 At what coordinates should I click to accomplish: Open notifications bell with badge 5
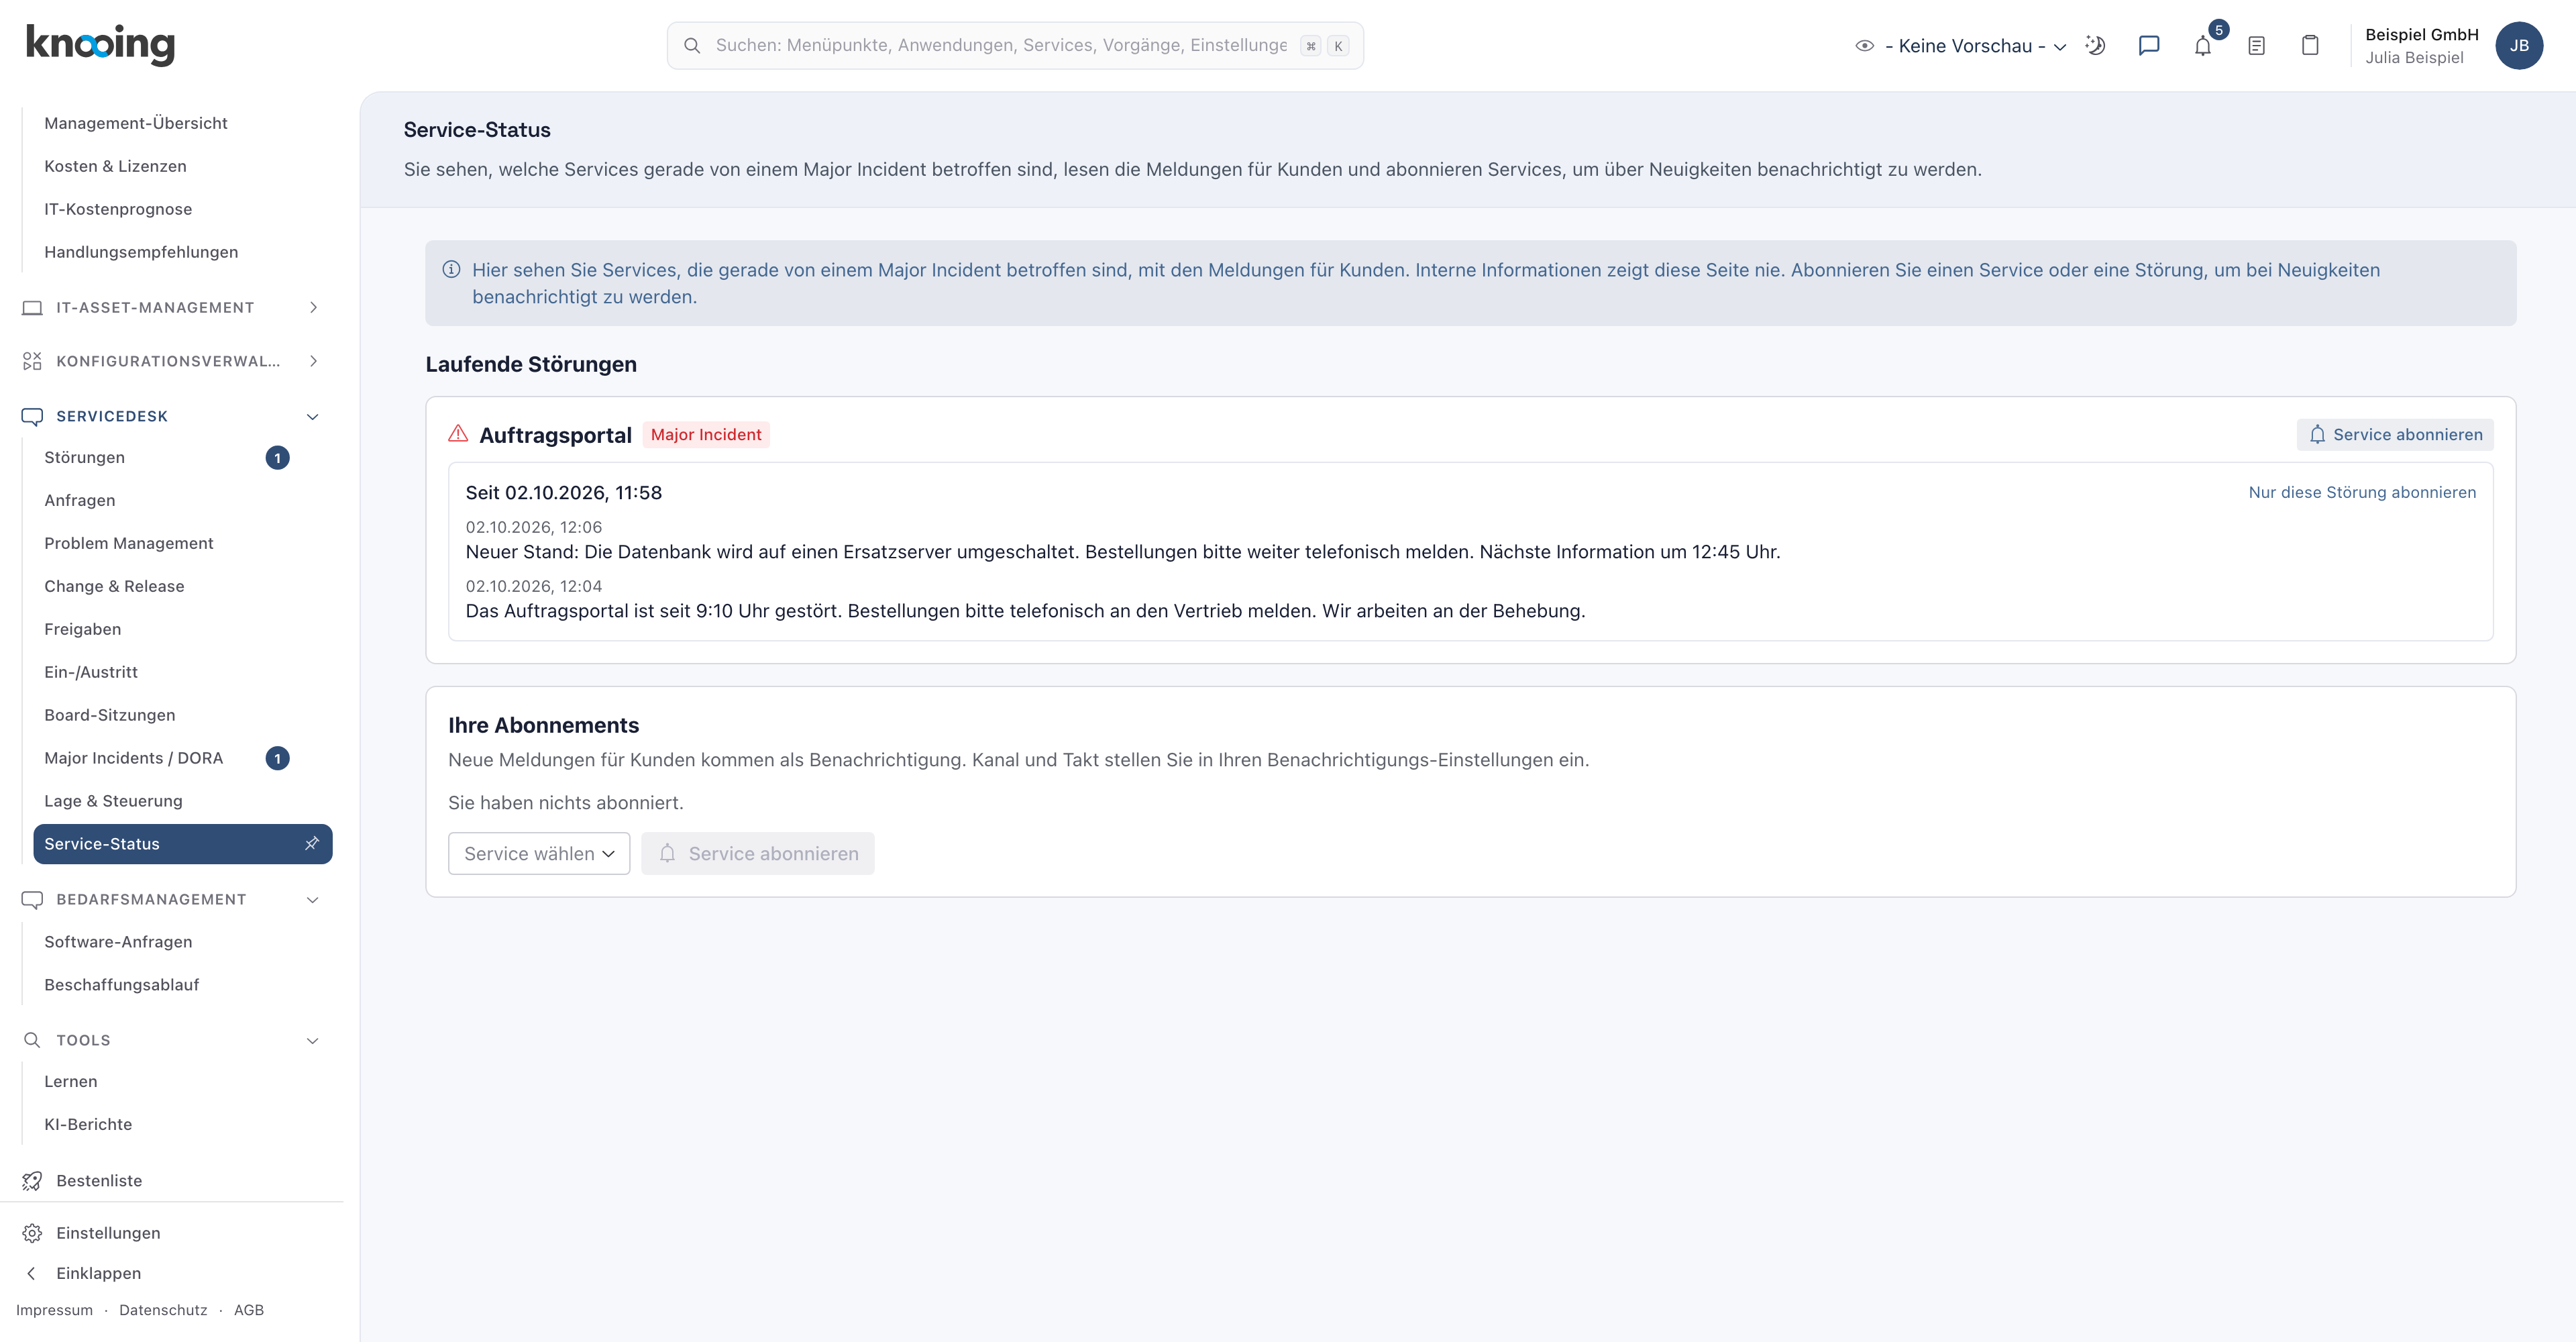(2203, 45)
